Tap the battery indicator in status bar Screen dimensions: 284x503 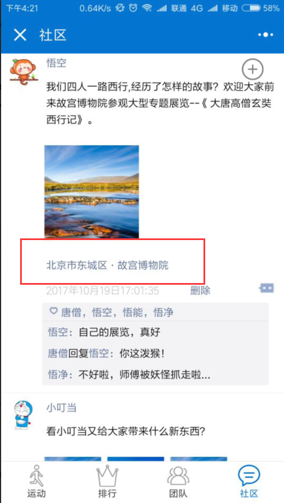pyautogui.click(x=251, y=8)
